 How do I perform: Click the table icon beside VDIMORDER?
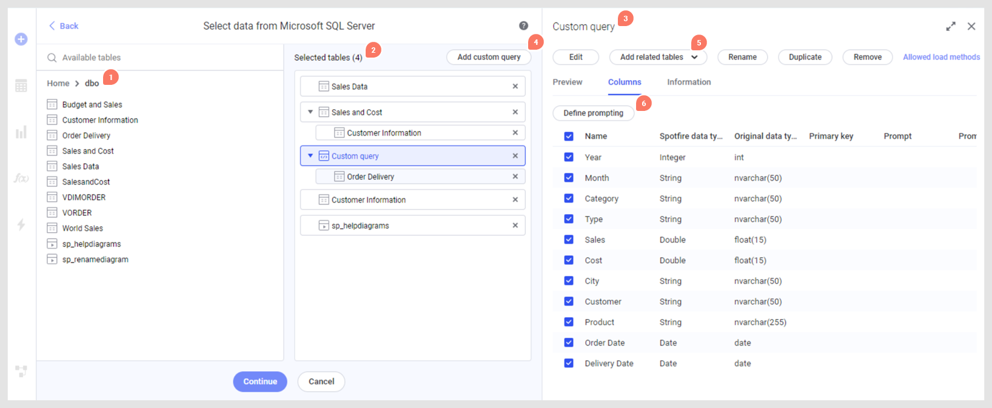click(52, 197)
